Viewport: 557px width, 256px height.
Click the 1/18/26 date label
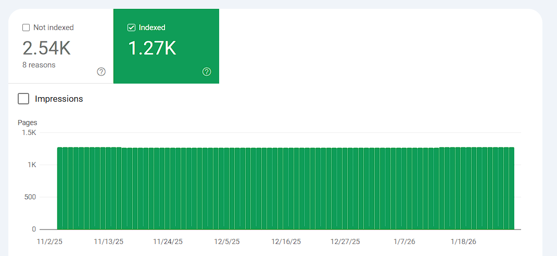pyautogui.click(x=463, y=241)
